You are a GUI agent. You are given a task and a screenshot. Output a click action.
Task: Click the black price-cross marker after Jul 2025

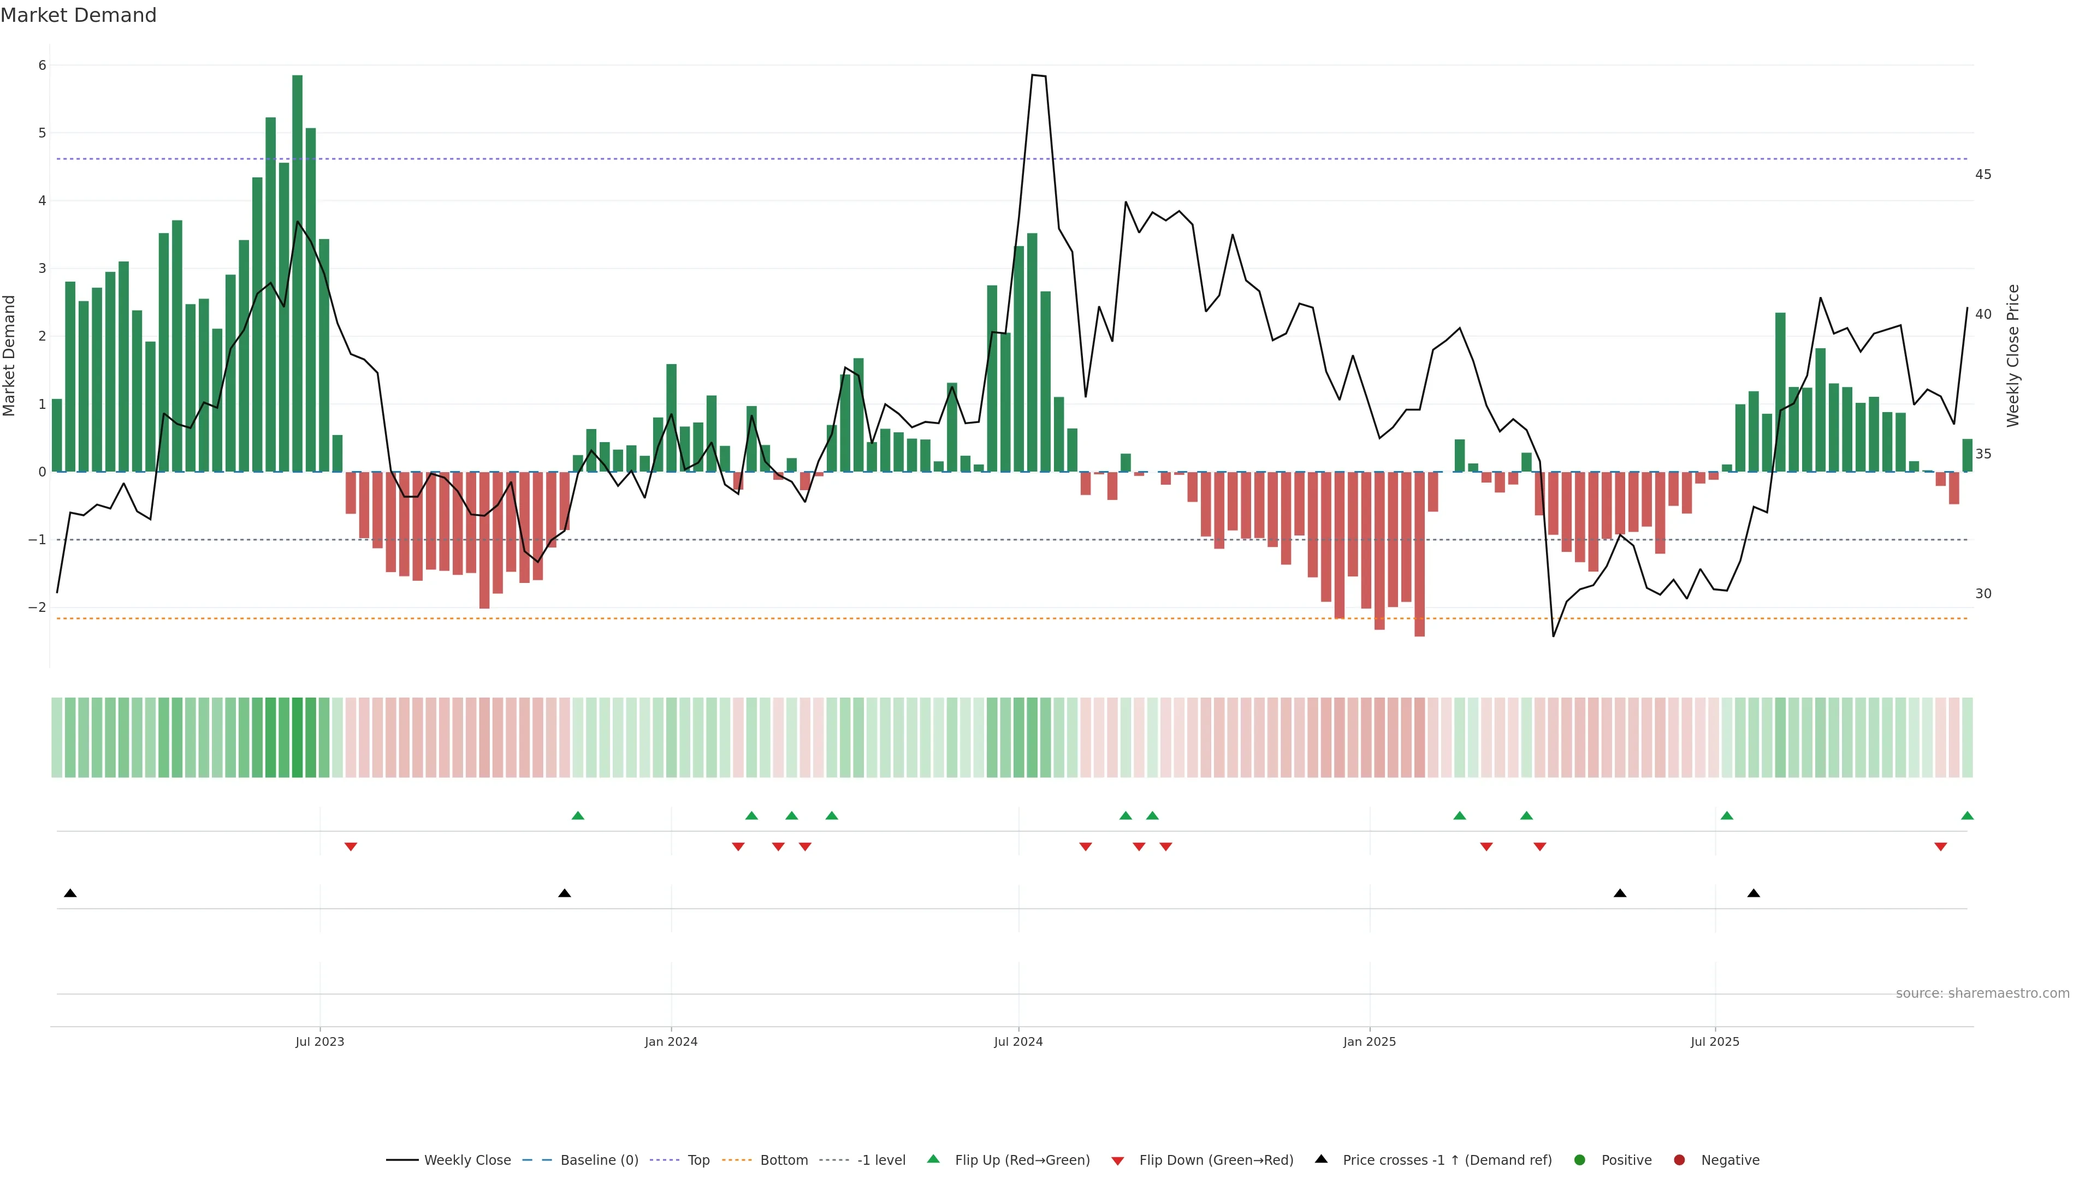[x=1754, y=894]
